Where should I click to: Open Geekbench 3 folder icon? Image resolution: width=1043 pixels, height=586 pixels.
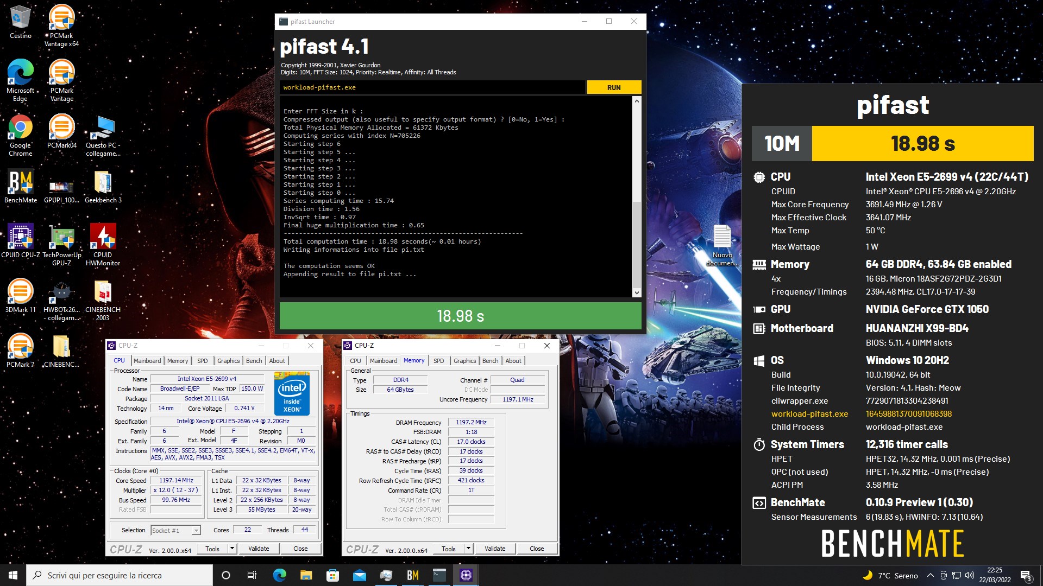pyautogui.click(x=103, y=186)
